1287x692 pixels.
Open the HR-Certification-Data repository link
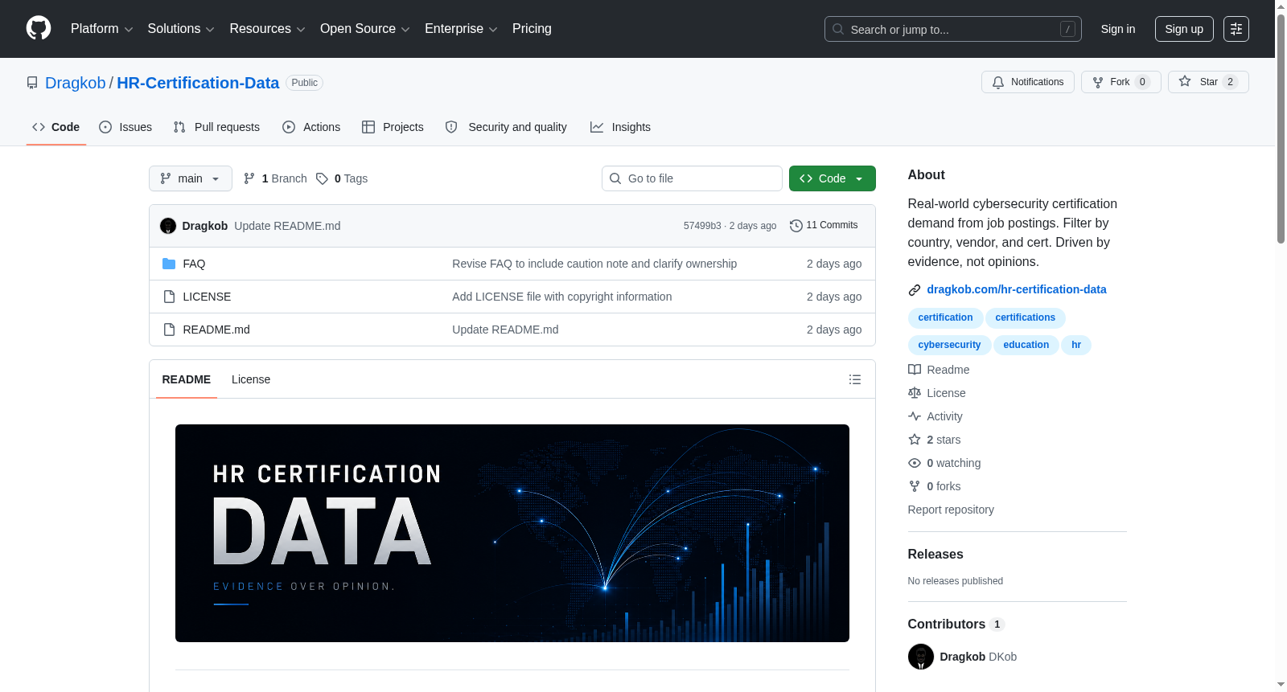198,83
